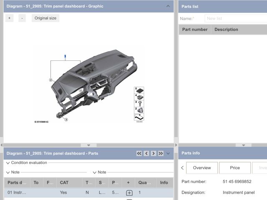Expand the right Note section

(x=94, y=172)
